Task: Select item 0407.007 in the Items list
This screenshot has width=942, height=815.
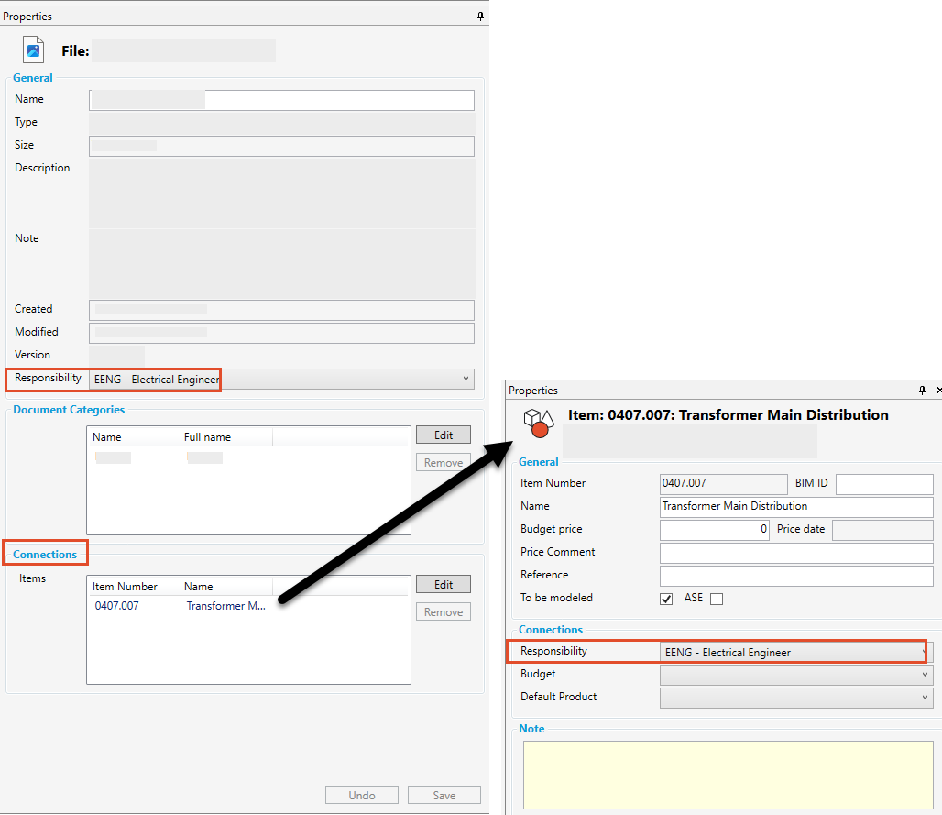Action: 117,606
